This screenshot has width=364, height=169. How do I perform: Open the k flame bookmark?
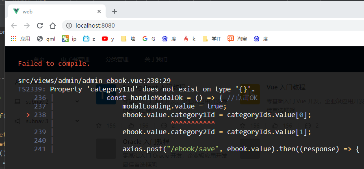(189, 39)
